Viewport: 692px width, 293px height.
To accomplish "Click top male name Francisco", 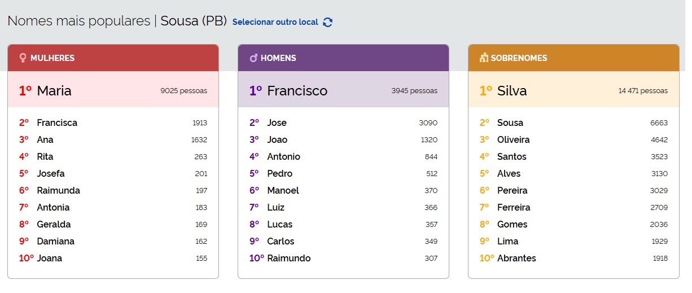I will pos(297,90).
